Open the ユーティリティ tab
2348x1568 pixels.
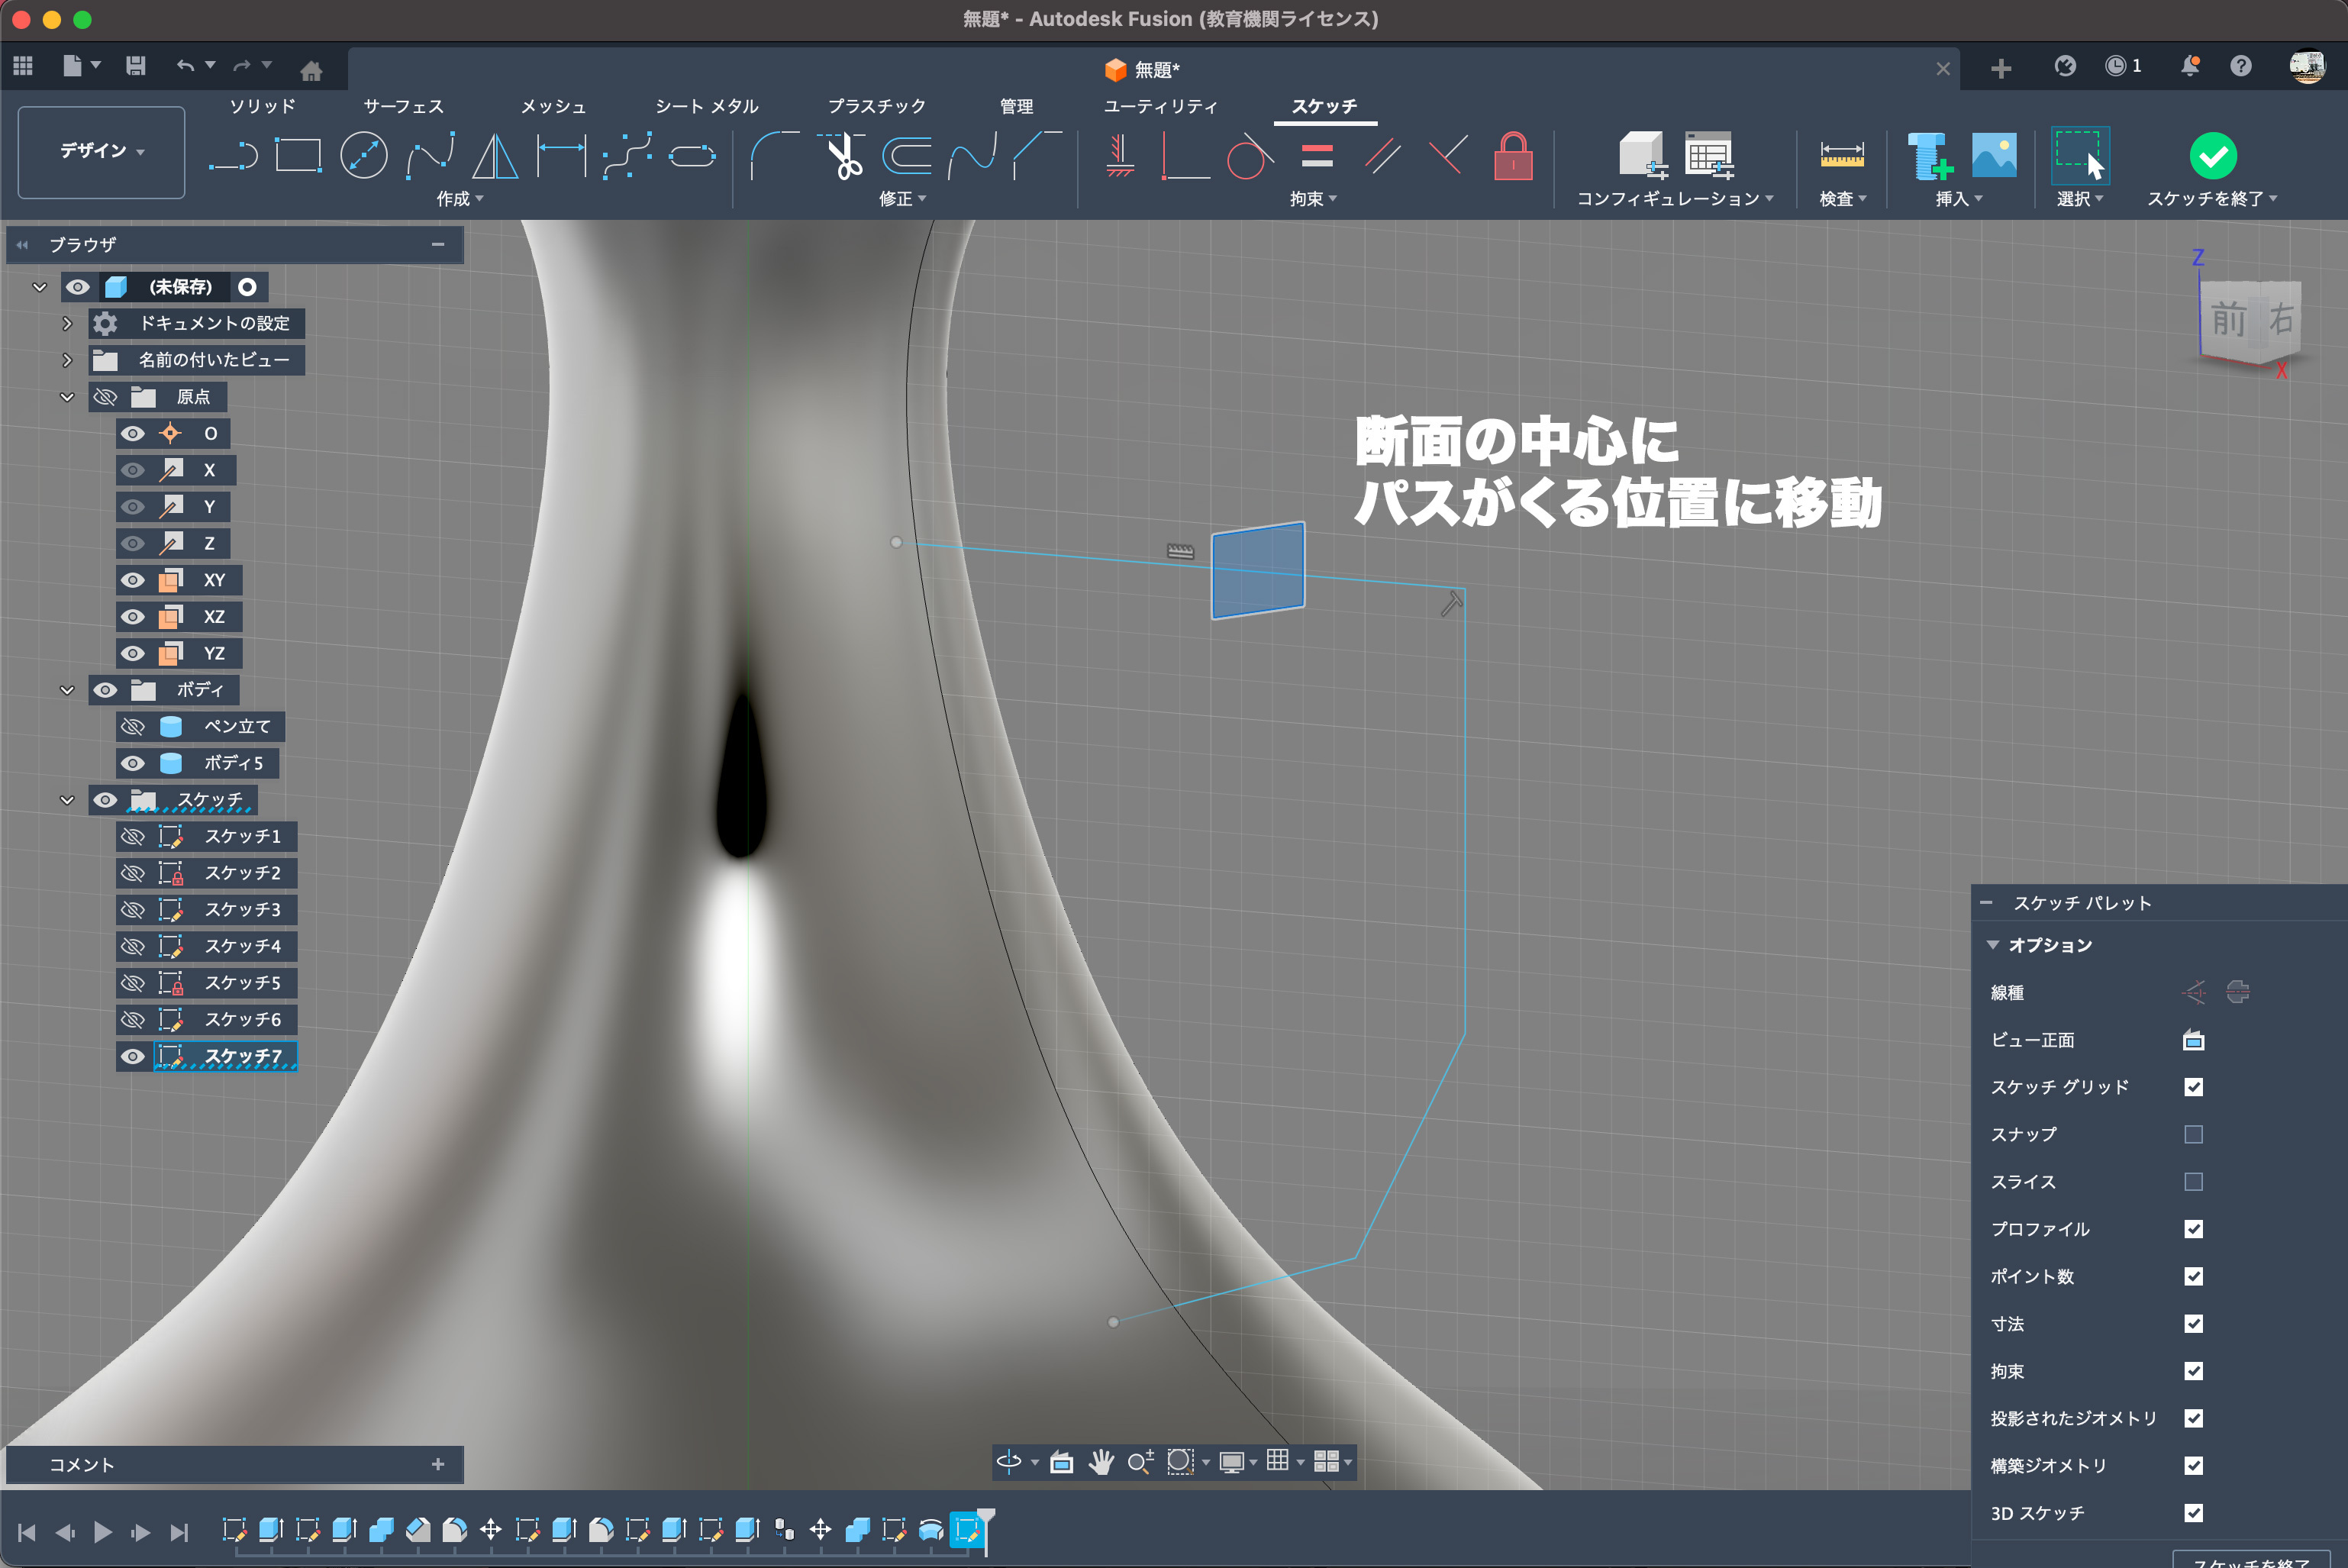click(1160, 106)
